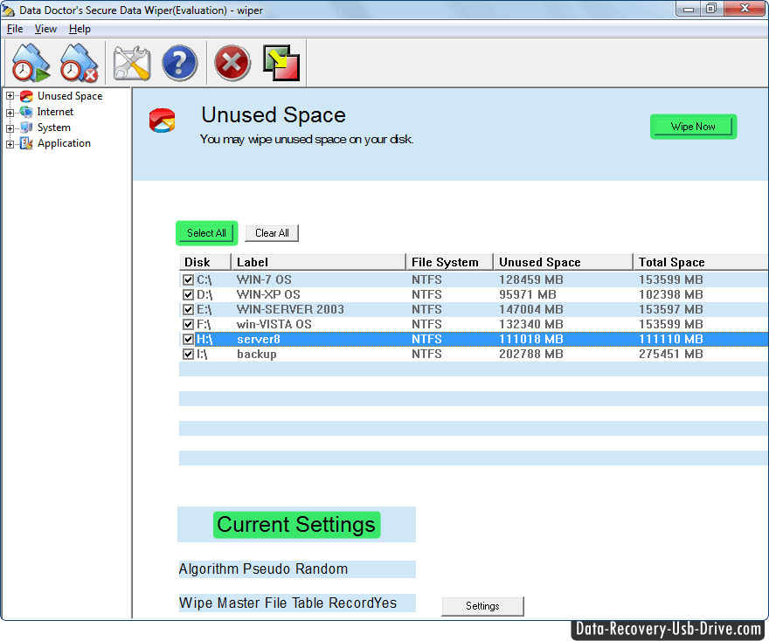Select the Application tree item label
Viewport: 769px width, 641px height.
(65, 143)
